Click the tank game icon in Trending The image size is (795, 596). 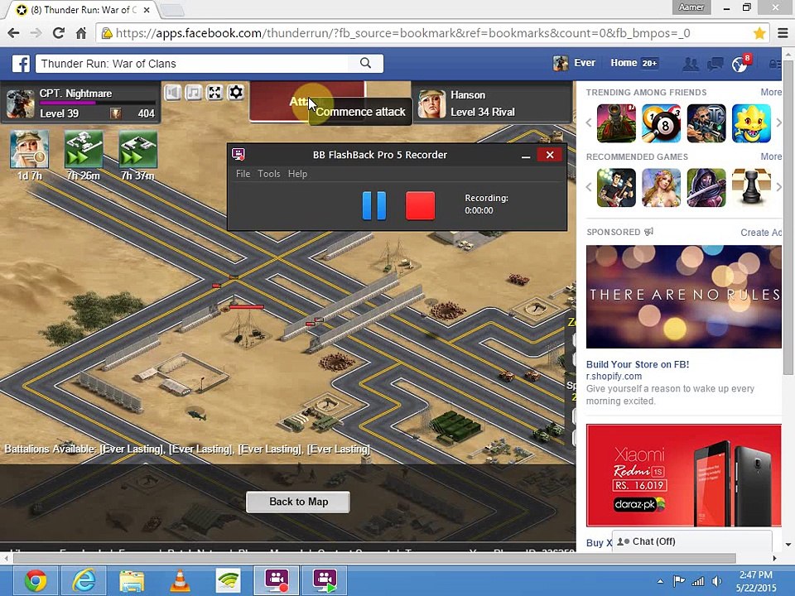(616, 123)
